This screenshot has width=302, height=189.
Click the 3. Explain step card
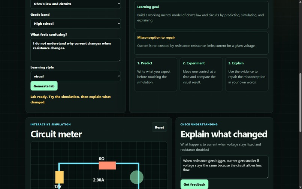pos(247,74)
